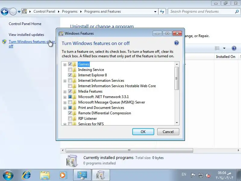Click the Media Features folder icon
Viewport: 241px width, 181px height.
[x=74, y=91]
